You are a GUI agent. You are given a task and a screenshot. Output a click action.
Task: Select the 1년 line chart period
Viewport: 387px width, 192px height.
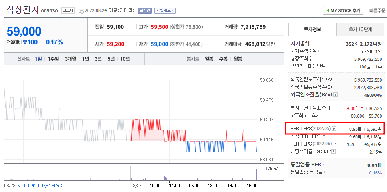pos(85,59)
